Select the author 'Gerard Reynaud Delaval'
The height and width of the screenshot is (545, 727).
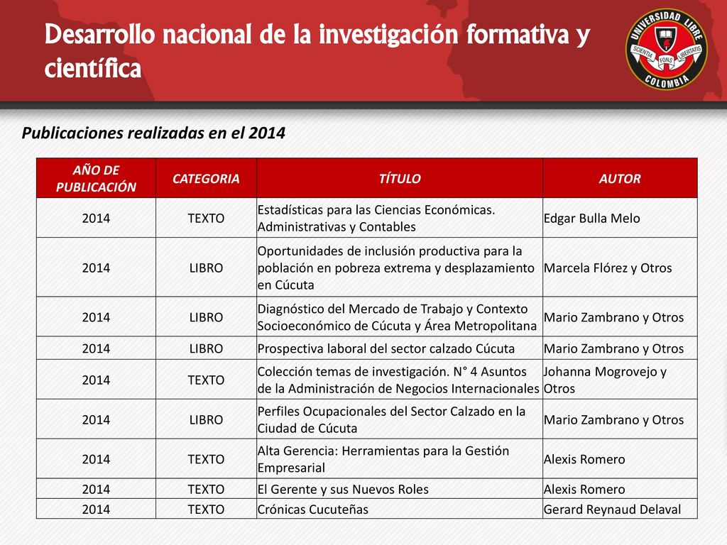click(x=612, y=510)
